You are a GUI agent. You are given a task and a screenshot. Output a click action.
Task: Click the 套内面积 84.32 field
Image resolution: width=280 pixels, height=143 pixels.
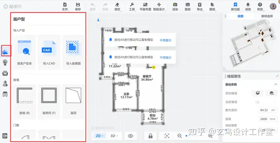tap(268, 110)
